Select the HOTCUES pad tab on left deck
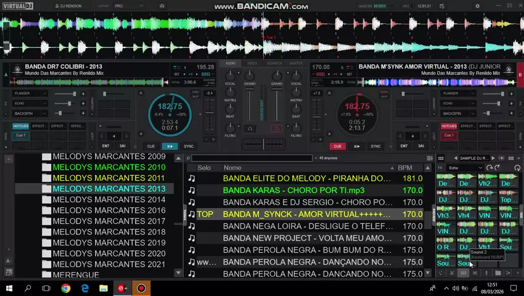Screen dimensions: 524x296 click(x=21, y=126)
